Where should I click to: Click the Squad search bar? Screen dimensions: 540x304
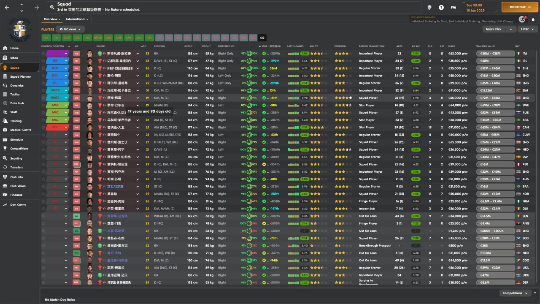tap(234, 7)
